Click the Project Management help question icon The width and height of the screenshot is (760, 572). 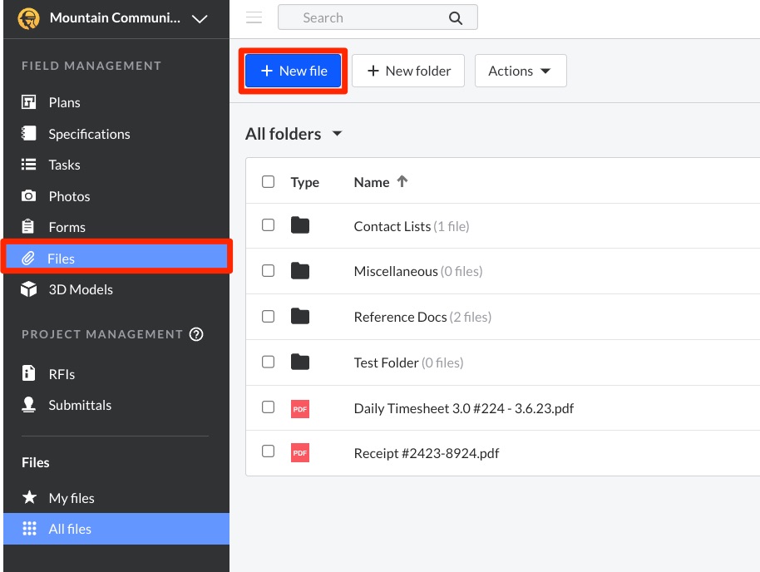[x=196, y=334]
